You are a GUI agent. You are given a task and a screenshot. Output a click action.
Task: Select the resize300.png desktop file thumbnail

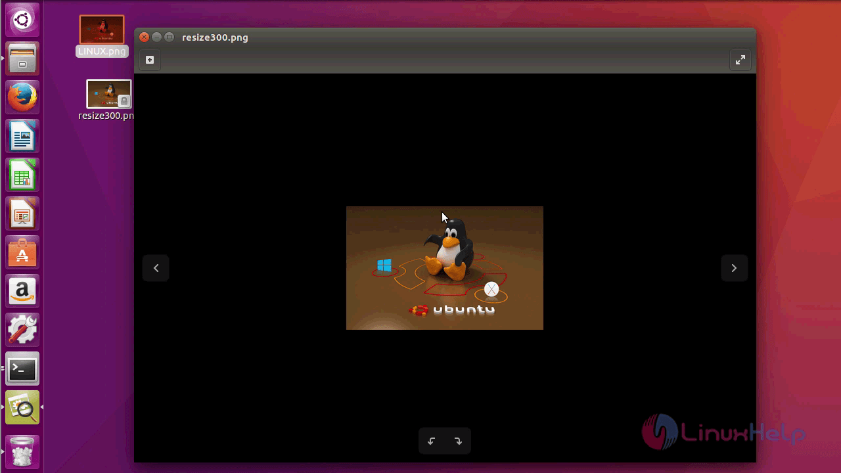coord(109,94)
